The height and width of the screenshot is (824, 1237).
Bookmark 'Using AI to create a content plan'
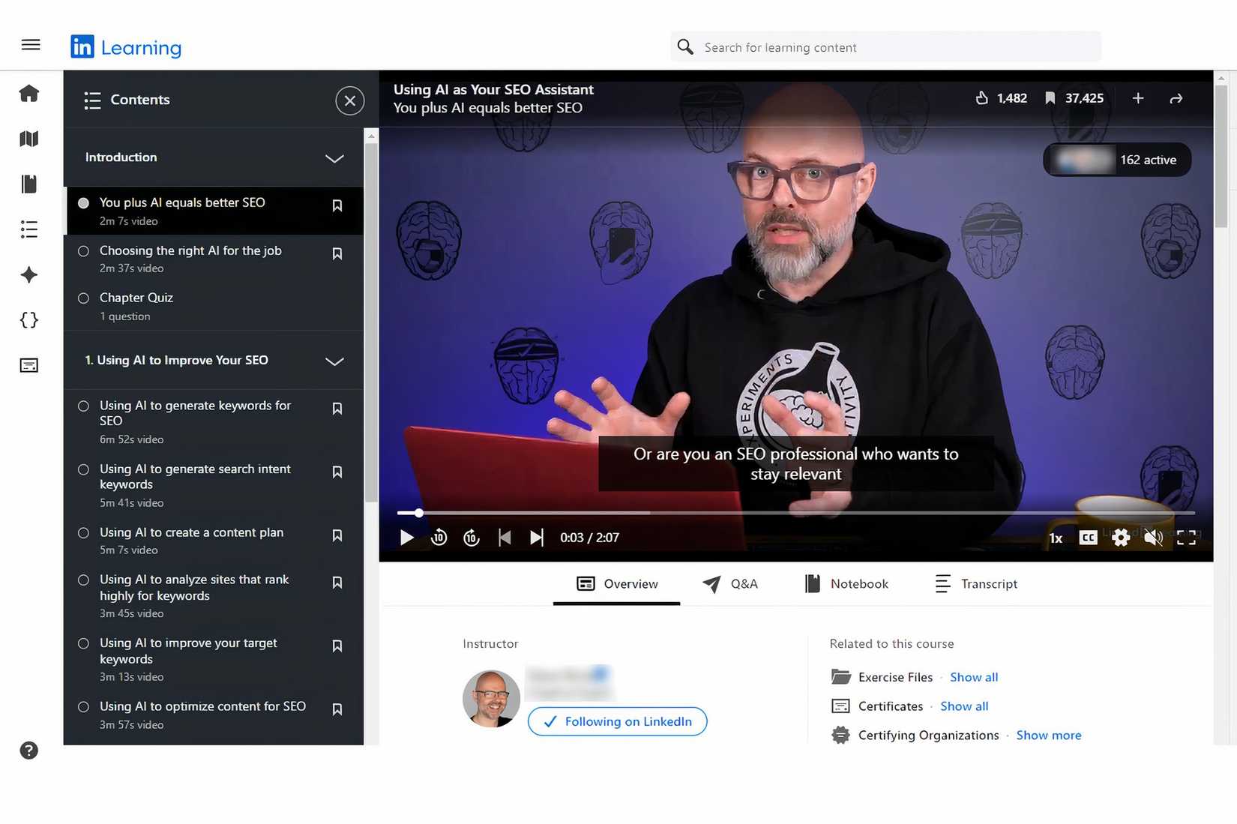pyautogui.click(x=337, y=535)
